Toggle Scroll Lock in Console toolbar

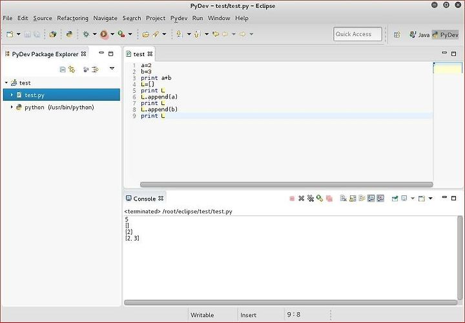pos(353,199)
